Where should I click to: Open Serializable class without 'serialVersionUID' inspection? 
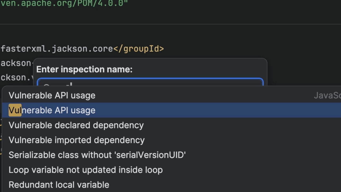pyautogui.click(x=97, y=155)
